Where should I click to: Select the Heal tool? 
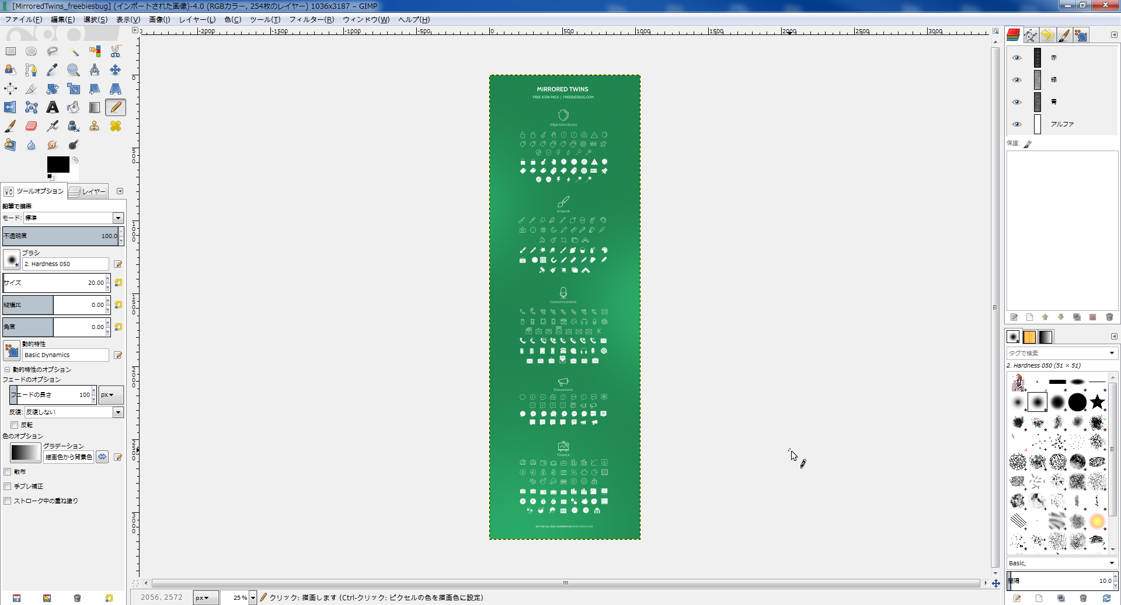click(116, 126)
